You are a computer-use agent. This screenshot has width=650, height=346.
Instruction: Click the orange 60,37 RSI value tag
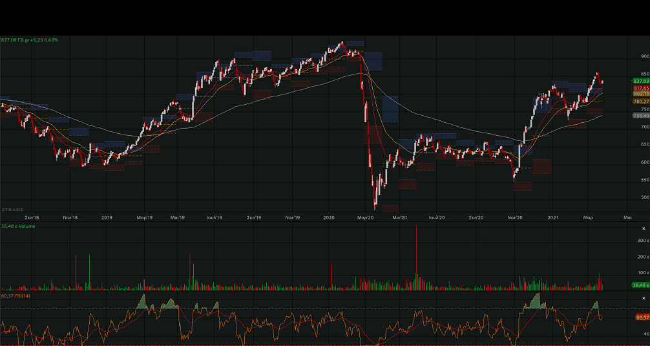642,318
